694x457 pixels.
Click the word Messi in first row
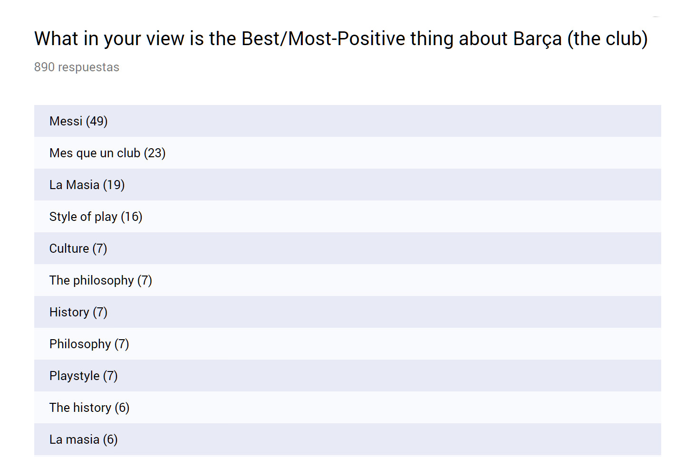(66, 121)
